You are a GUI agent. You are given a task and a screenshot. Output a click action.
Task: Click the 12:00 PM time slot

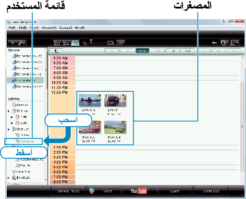click(62, 92)
